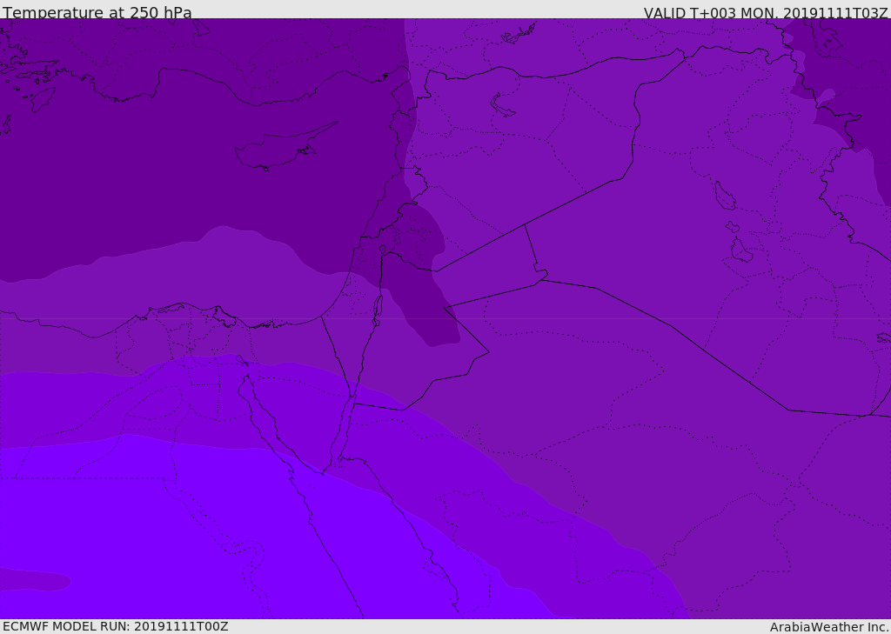Click the small dark patch at lower-left edge
The height and width of the screenshot is (634, 891).
tap(35, 579)
